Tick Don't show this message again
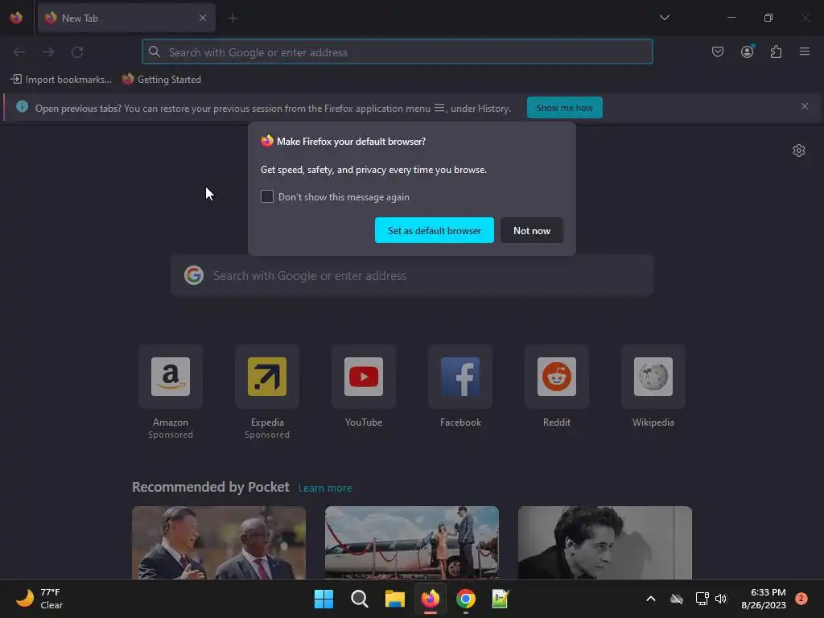This screenshot has width=824, height=618. click(267, 196)
